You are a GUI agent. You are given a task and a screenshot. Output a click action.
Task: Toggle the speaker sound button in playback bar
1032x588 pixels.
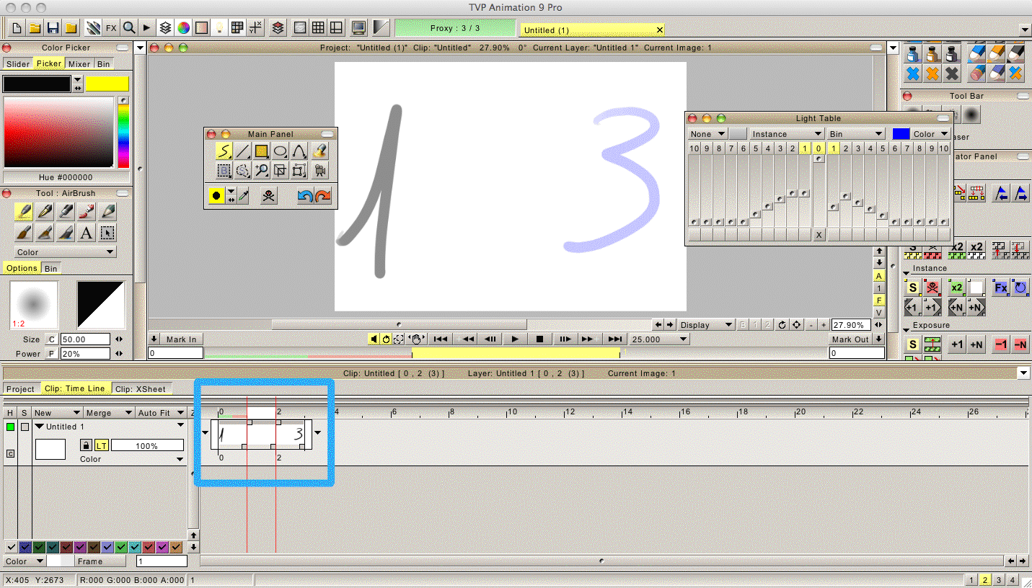[374, 339]
